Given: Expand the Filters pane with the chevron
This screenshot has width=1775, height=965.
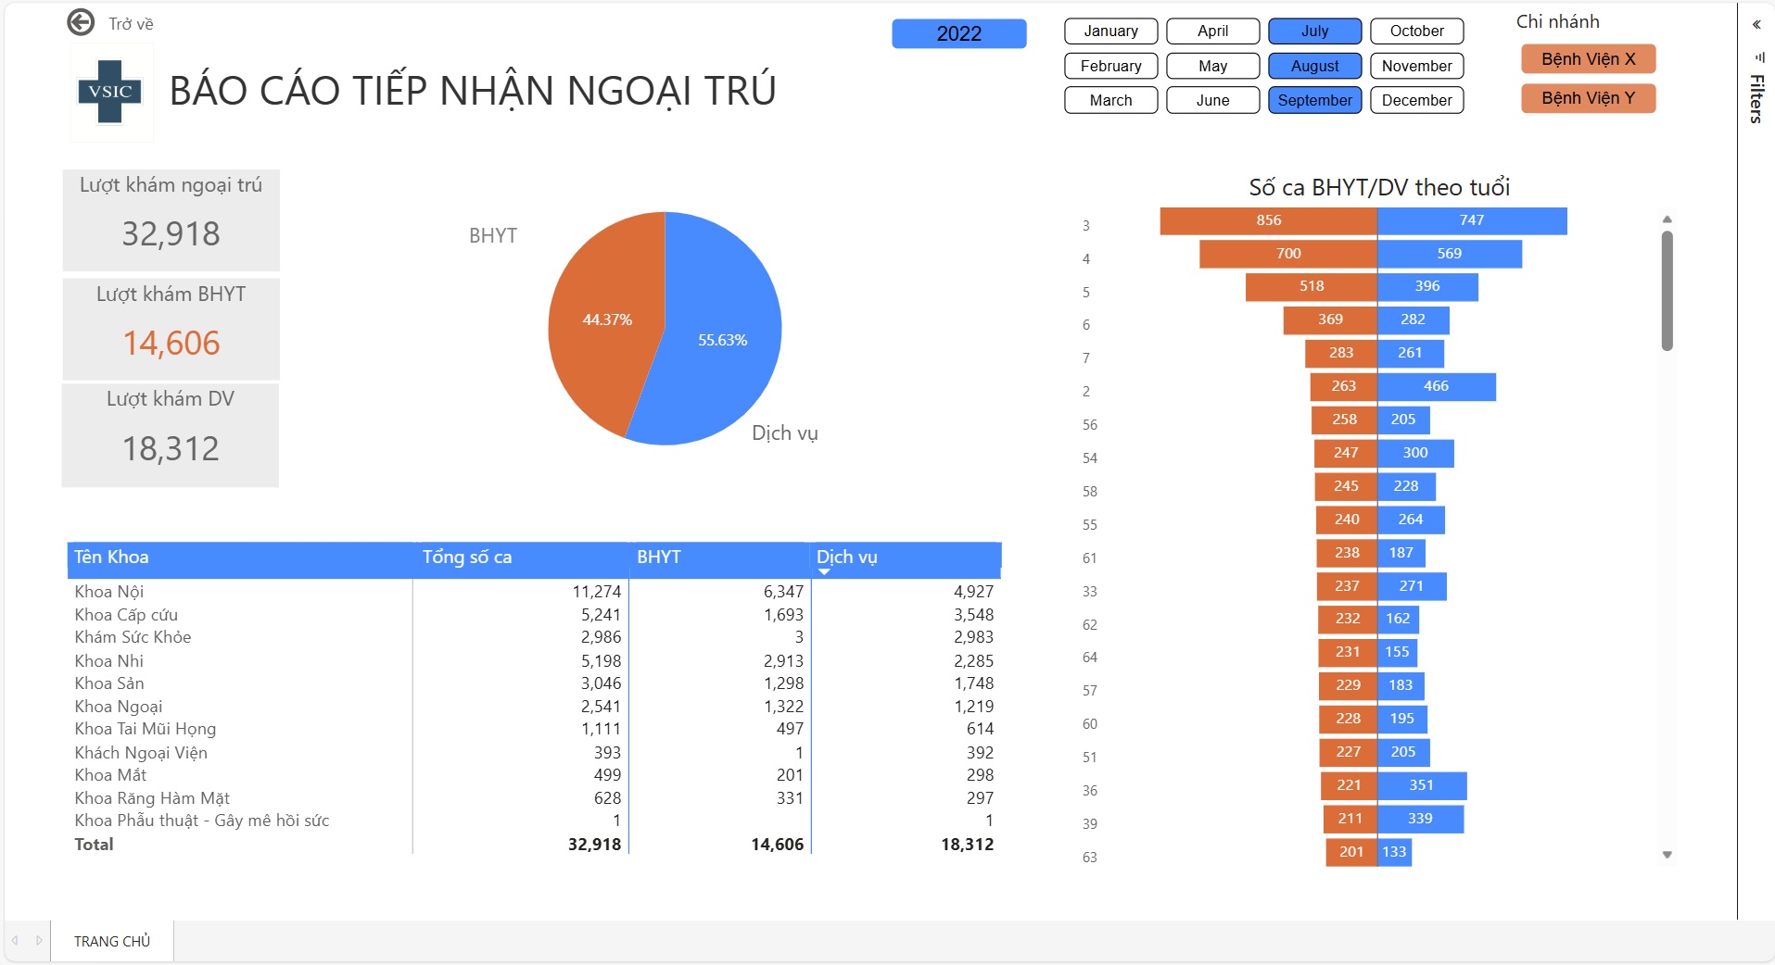Looking at the screenshot, I should [x=1756, y=25].
